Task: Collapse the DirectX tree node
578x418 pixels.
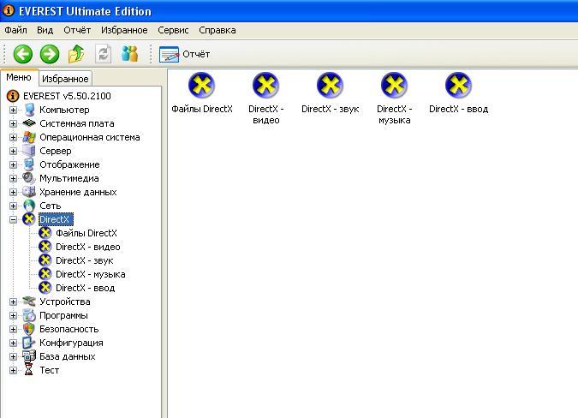Action: coord(13,219)
